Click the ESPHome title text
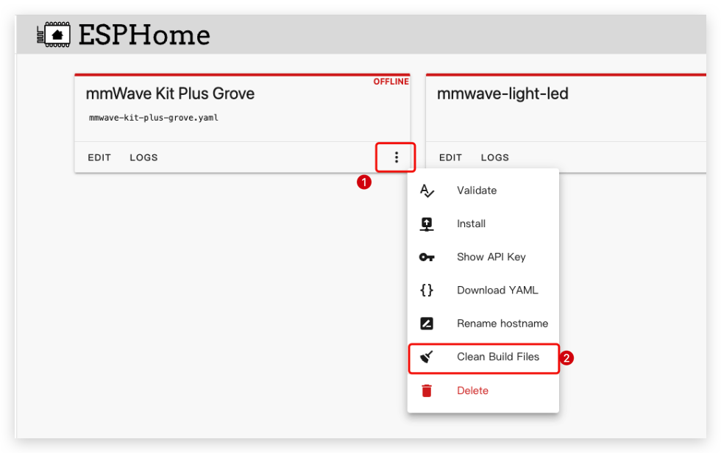Screen dimensions: 721x453 tap(144, 35)
